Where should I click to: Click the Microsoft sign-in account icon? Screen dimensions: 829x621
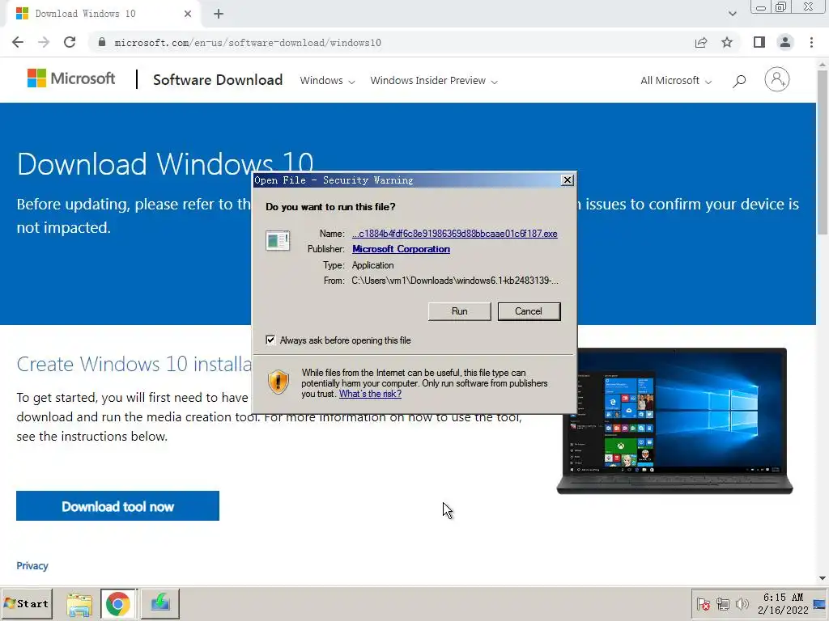coord(776,80)
